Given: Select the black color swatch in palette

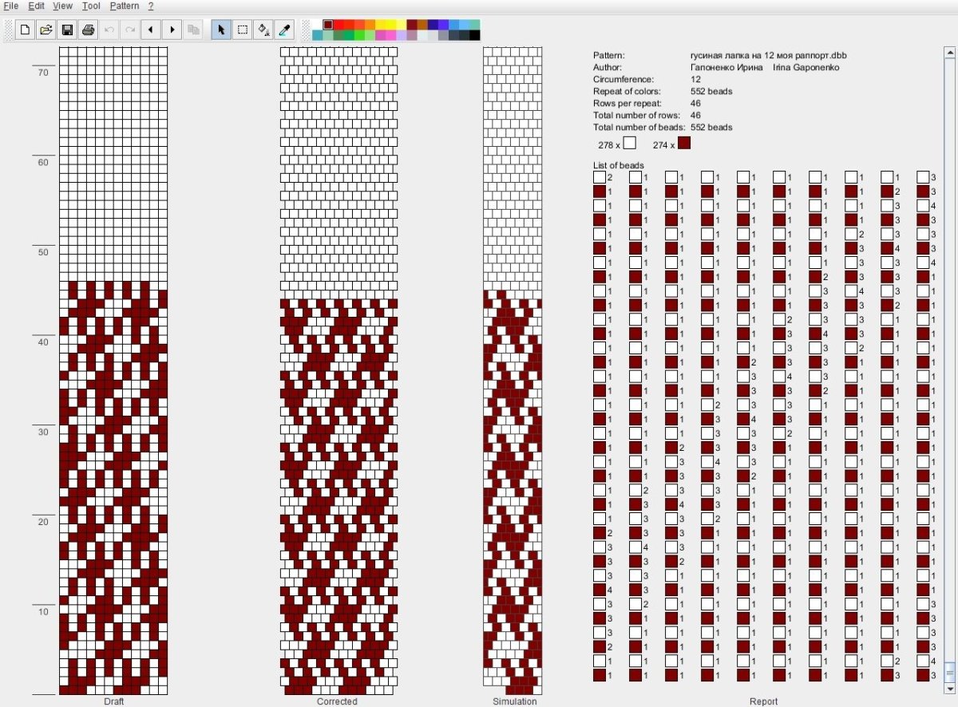Looking at the screenshot, I should pyautogui.click(x=474, y=35).
